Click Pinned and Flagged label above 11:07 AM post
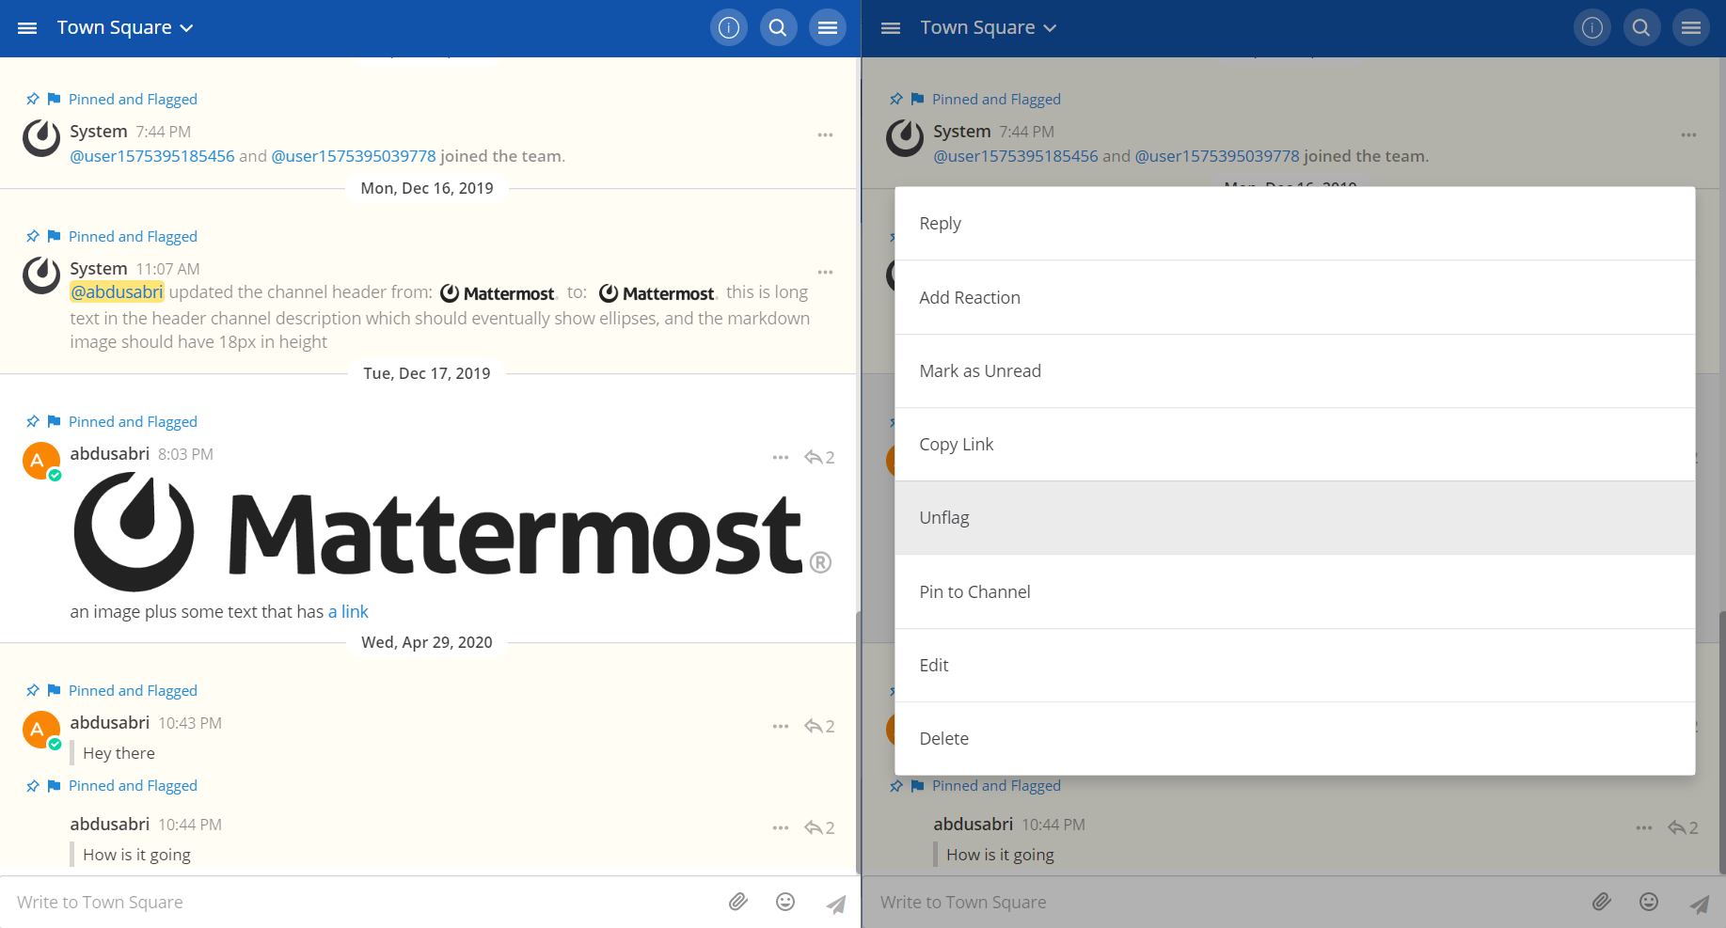Screen dimensions: 1726x928 (x=133, y=237)
